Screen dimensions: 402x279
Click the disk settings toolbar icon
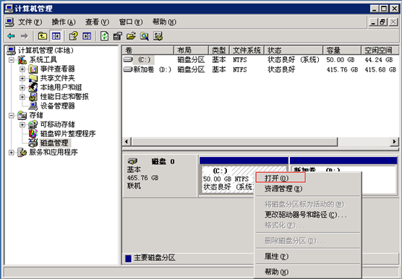[158, 36]
